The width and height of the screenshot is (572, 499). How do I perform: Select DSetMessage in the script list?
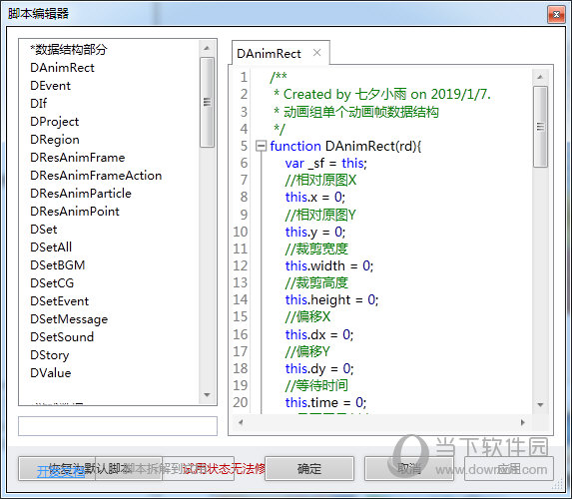(x=69, y=319)
